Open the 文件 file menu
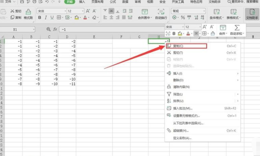The height and width of the screenshot is (156, 260). click(x=8, y=2)
